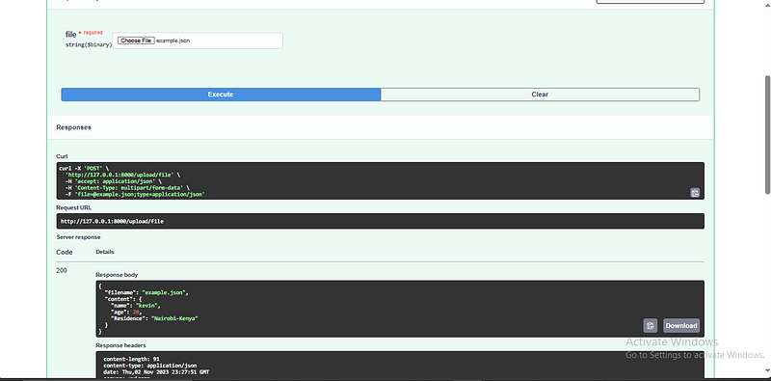
Task: Copy the curl command with clipboard icon
Action: (x=695, y=193)
